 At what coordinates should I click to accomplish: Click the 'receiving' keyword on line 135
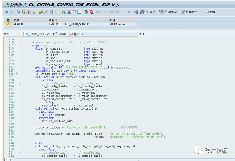tap(46, 102)
